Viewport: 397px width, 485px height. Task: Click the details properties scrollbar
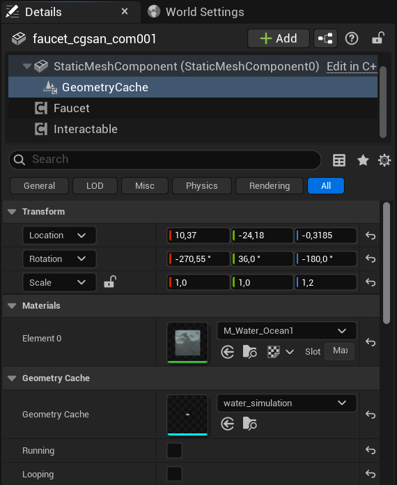pyautogui.click(x=386, y=263)
